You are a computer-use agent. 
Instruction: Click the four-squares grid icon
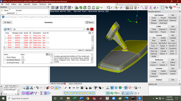[82, 88]
